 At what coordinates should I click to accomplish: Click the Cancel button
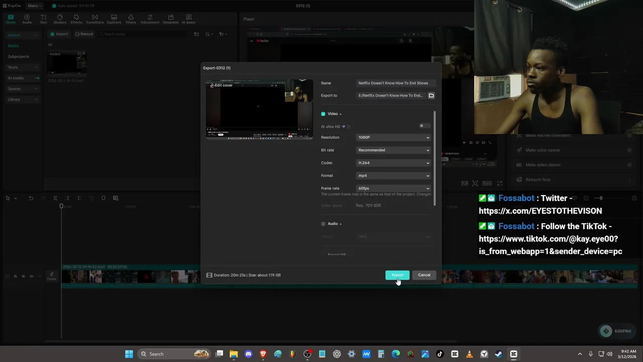tap(424, 275)
